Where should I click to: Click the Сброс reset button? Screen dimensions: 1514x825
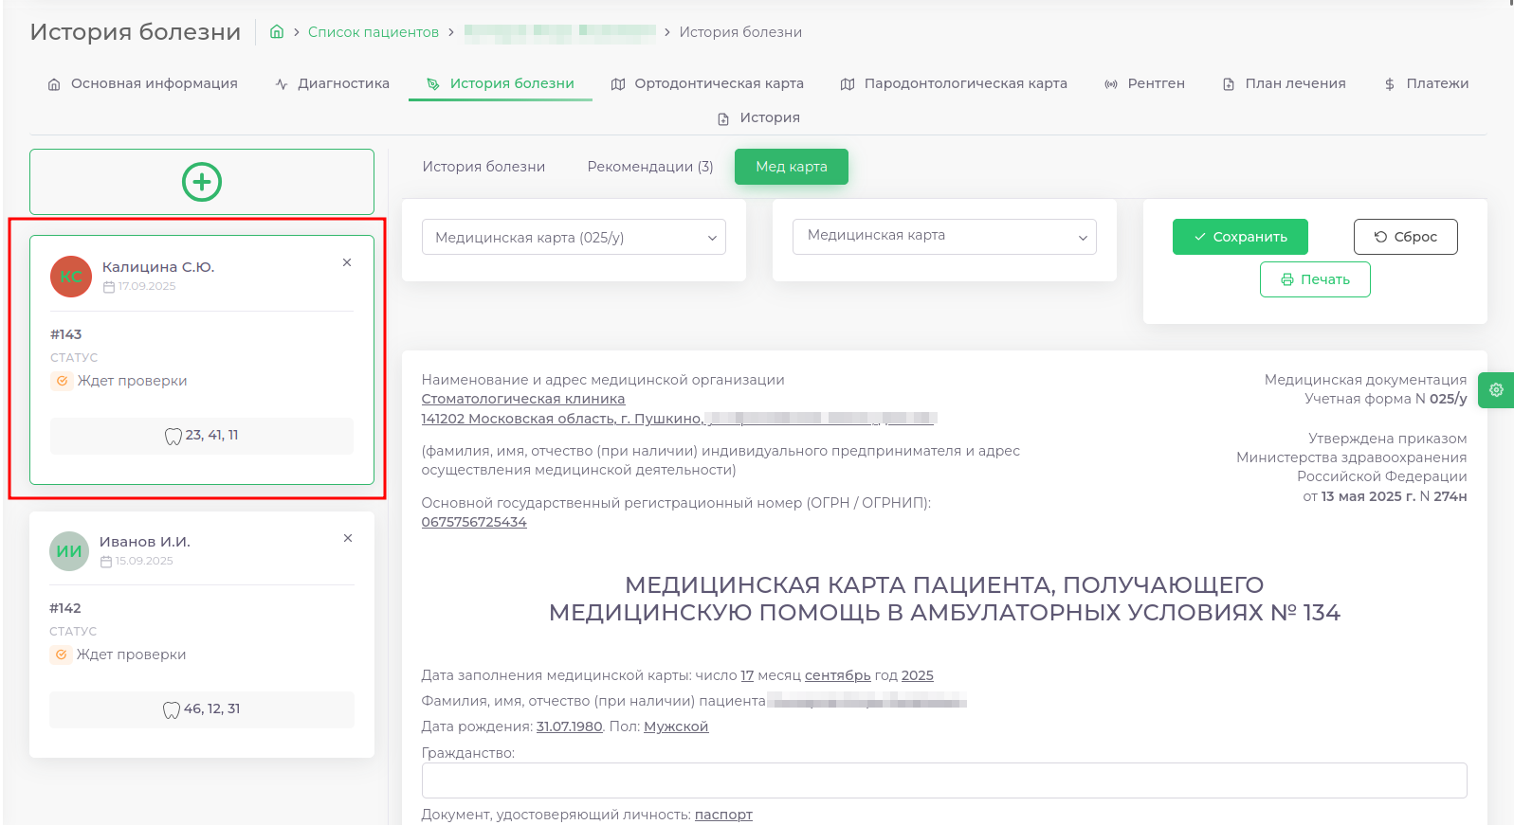coord(1405,237)
